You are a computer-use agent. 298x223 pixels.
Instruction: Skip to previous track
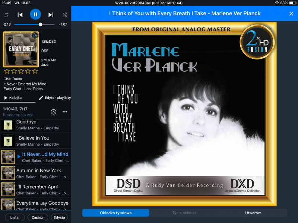(x=20, y=15)
